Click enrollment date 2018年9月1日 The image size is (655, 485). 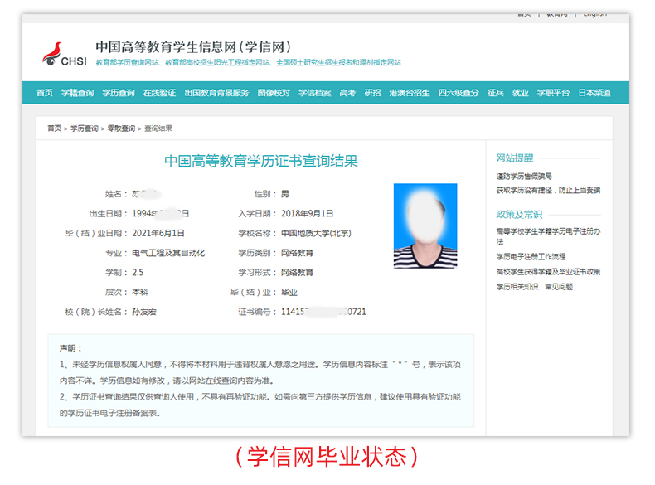point(307,213)
